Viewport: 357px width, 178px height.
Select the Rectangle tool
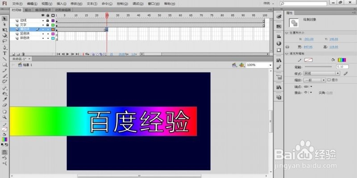click(4, 65)
